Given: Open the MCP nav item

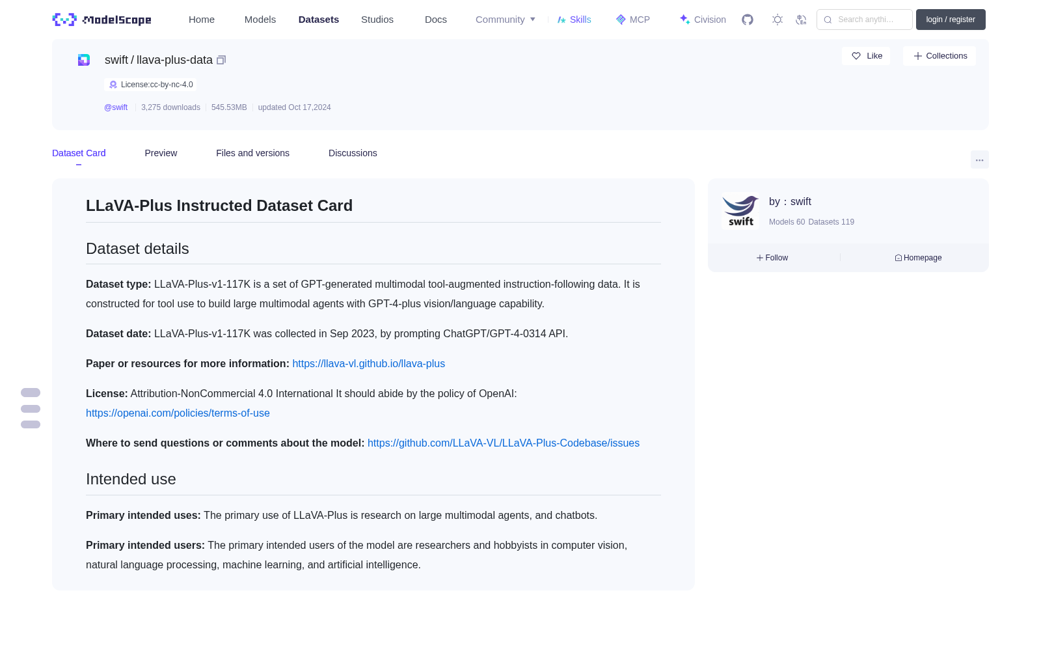Looking at the screenshot, I should 632,20.
